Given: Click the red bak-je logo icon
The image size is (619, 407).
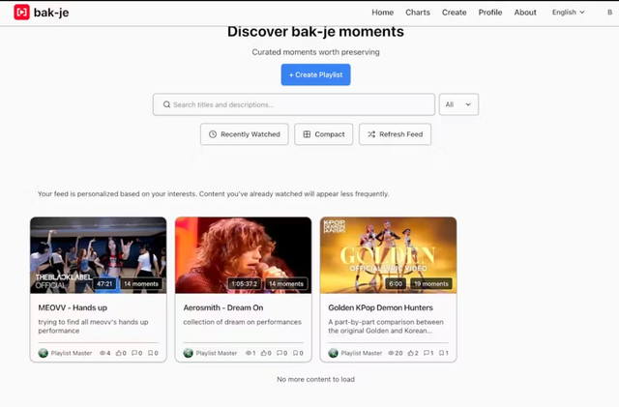Looking at the screenshot, I should 21,13.
